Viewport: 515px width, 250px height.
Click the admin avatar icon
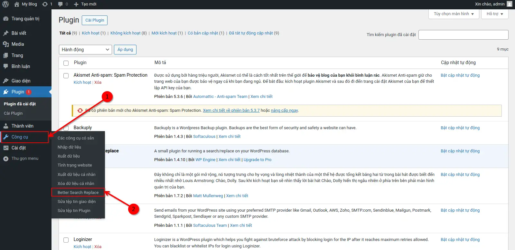point(509,4)
